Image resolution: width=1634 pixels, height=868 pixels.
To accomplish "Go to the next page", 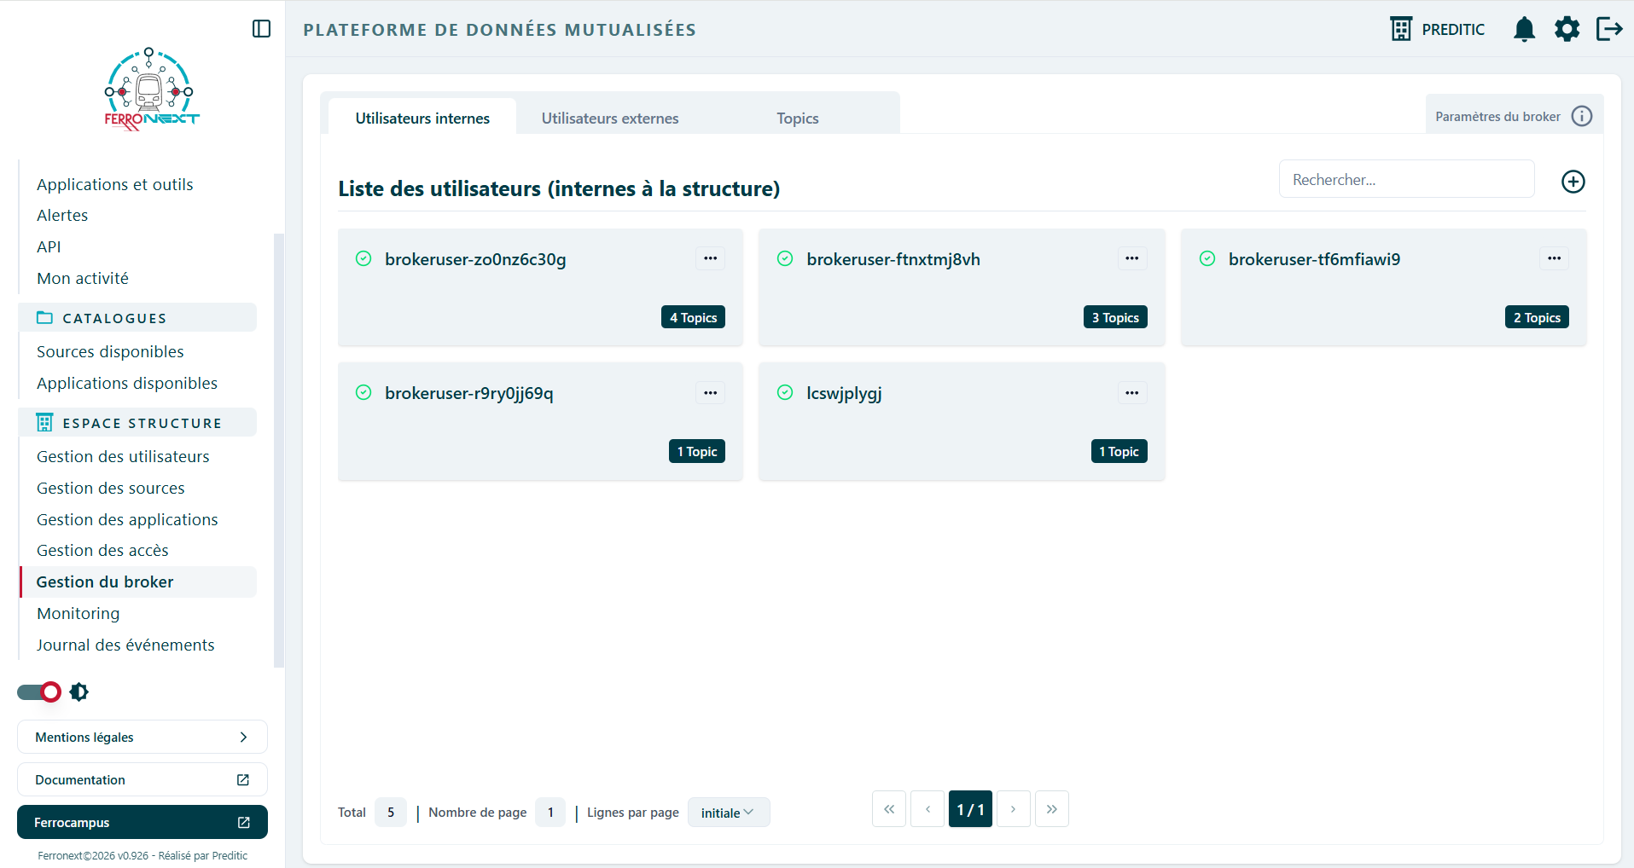I will 1014,809.
